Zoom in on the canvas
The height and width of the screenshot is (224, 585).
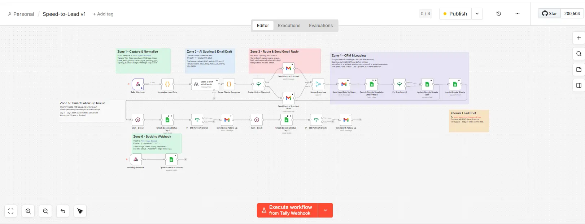tap(28, 211)
